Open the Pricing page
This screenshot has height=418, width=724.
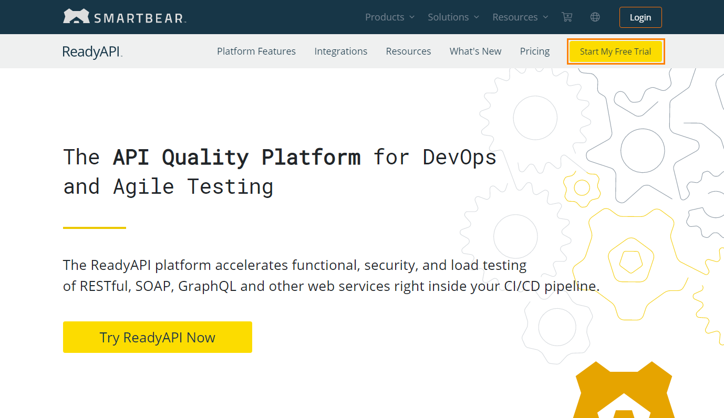pos(534,51)
